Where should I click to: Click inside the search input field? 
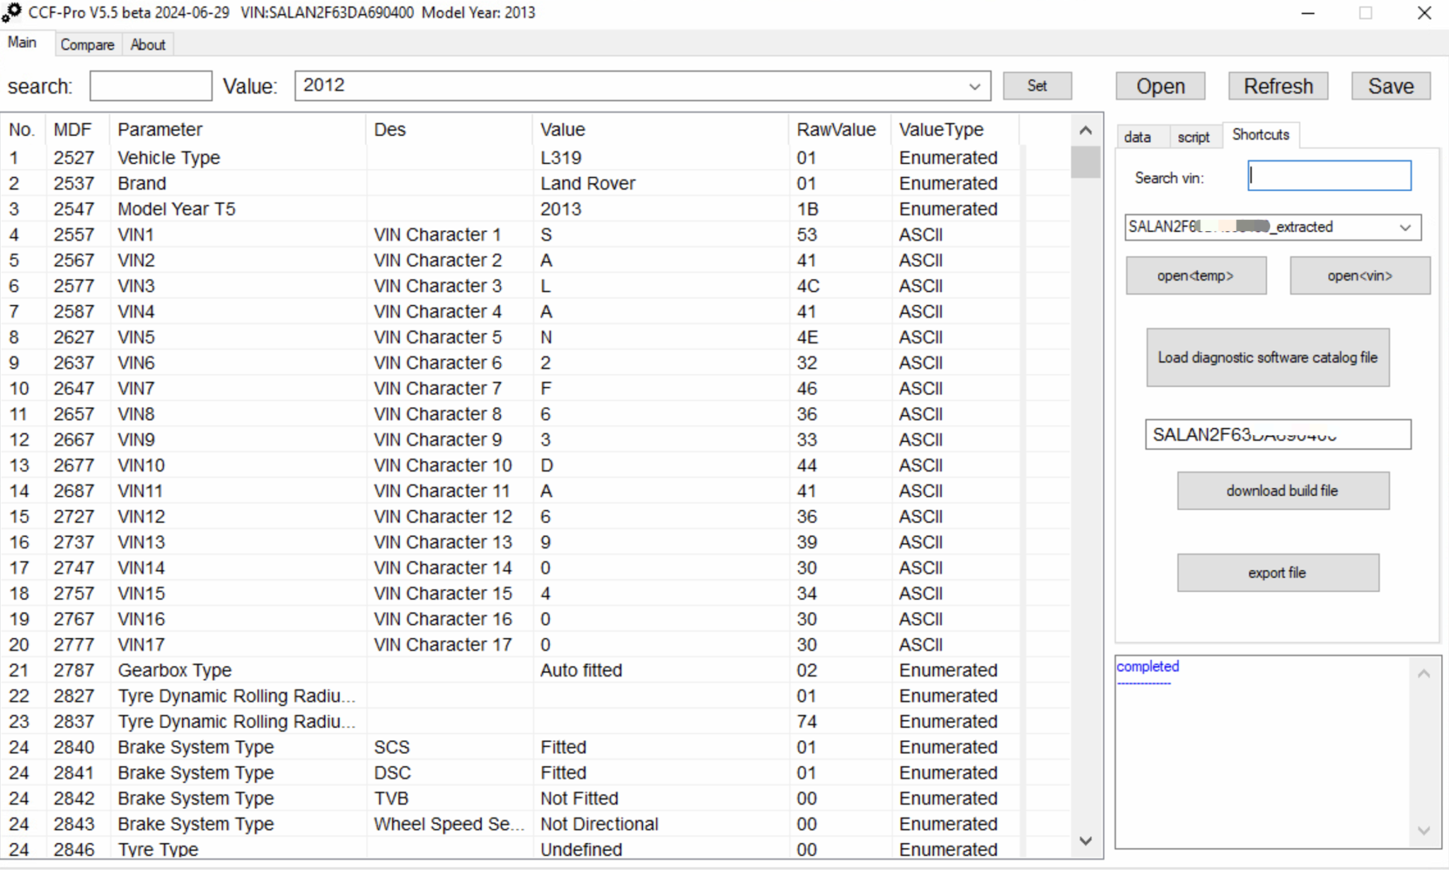pyautogui.click(x=150, y=85)
